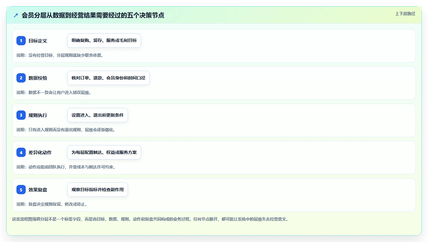Select the 明确复购、留存、服务或毛利目标 chip
The image size is (428, 242).
point(104,41)
